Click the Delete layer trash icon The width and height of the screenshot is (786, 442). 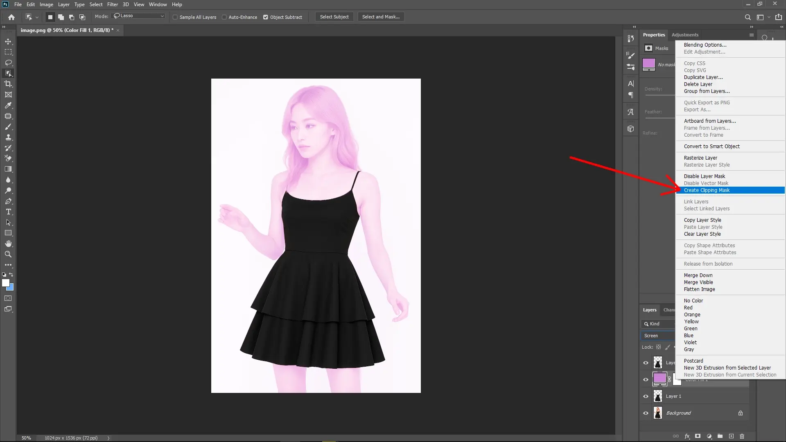743,436
